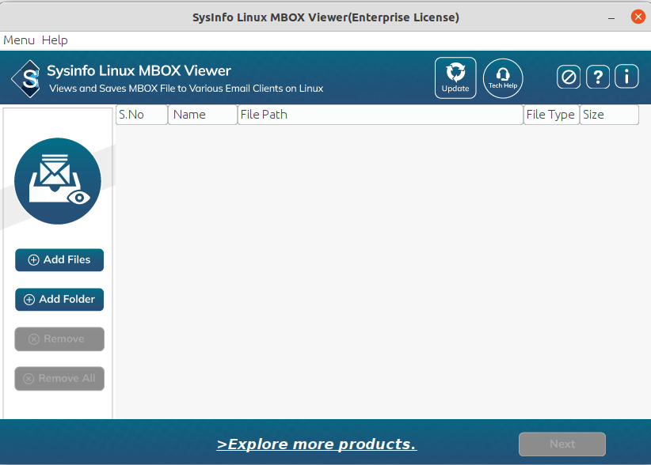Click the Remove All button
The width and height of the screenshot is (651, 465).
59,378
